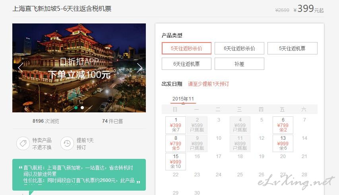
Task: Click sold-out date 4 at ¥699
Action: pos(240,125)
